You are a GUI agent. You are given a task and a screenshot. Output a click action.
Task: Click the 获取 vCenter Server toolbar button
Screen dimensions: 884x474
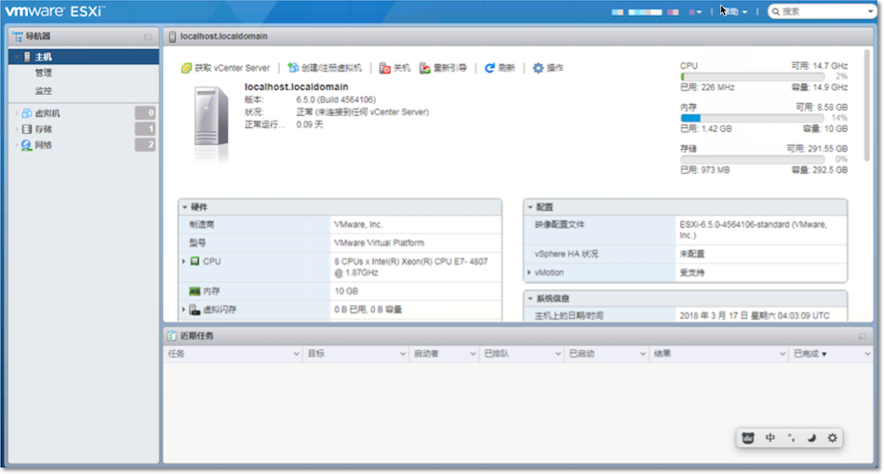225,68
